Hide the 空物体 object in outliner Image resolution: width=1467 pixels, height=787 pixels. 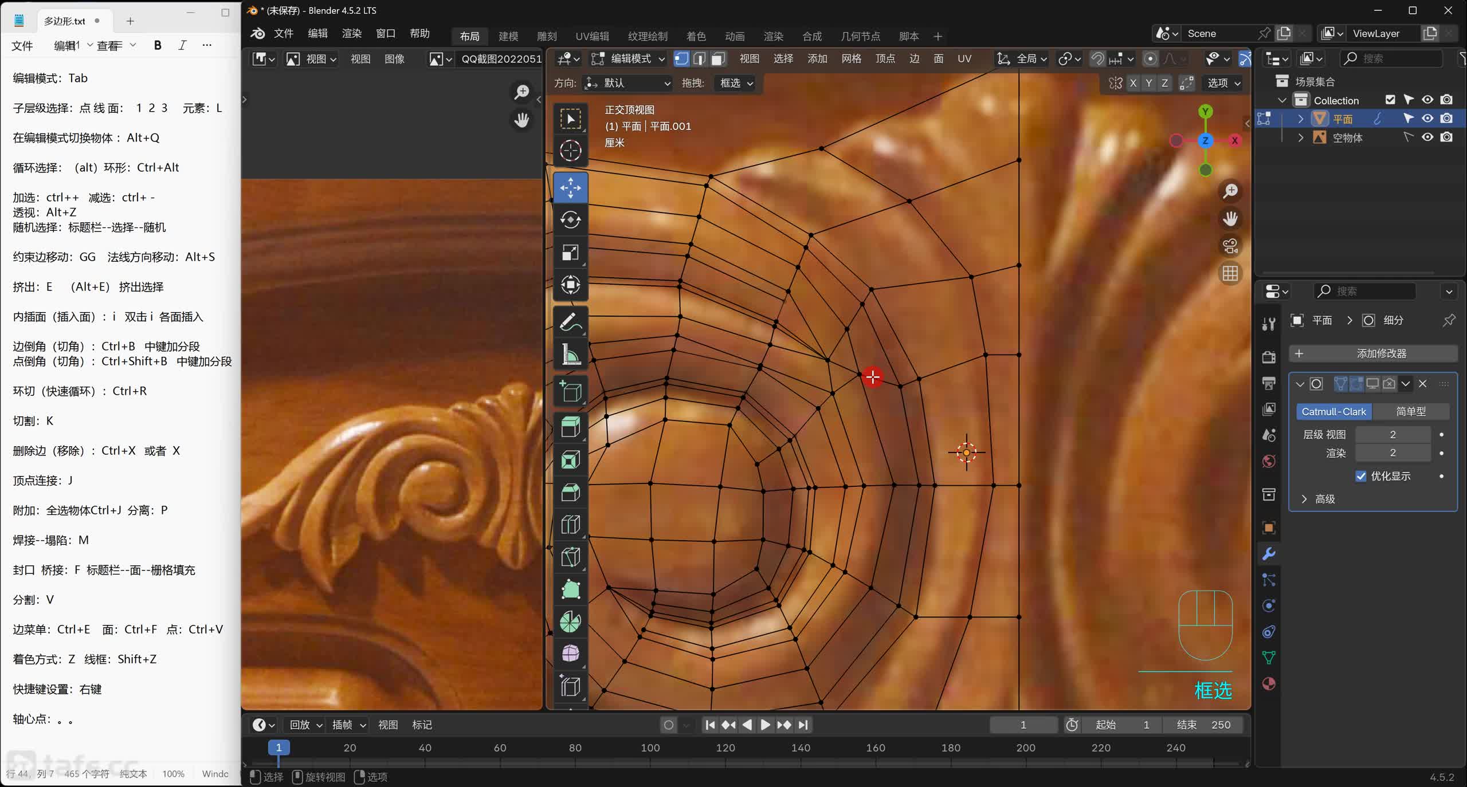pos(1427,137)
